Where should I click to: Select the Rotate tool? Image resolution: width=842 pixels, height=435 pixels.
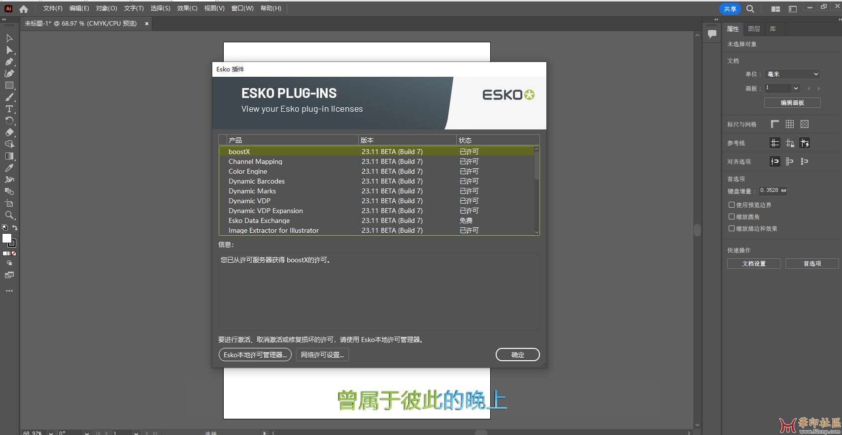coord(9,121)
